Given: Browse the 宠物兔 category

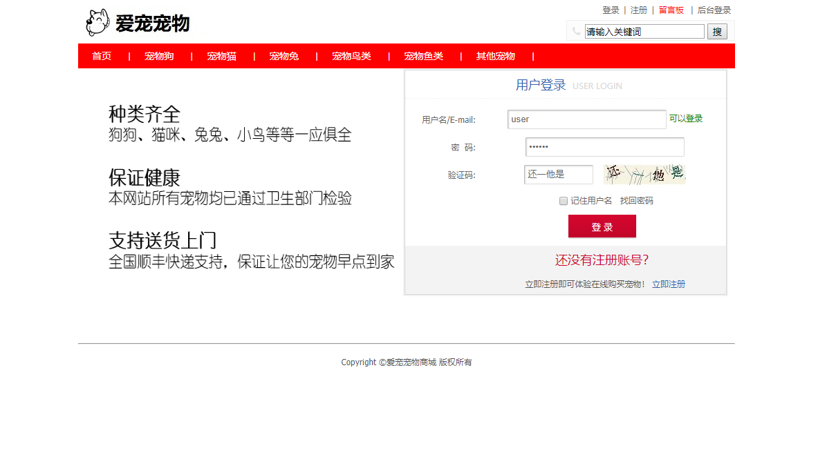Looking at the screenshot, I should coord(284,56).
